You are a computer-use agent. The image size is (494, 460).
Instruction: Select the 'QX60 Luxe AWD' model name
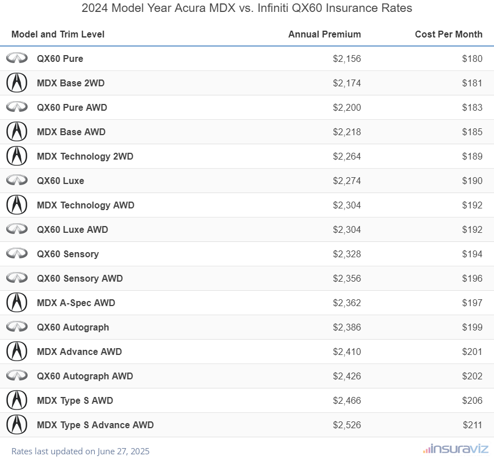pyautogui.click(x=73, y=229)
